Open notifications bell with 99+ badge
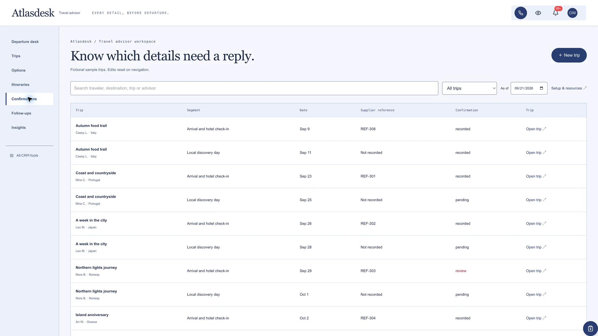This screenshot has height=336, width=598. 555,13
